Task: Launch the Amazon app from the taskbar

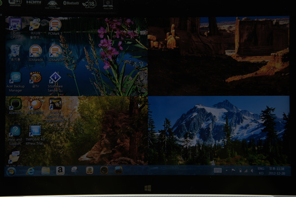Action: tap(60, 170)
